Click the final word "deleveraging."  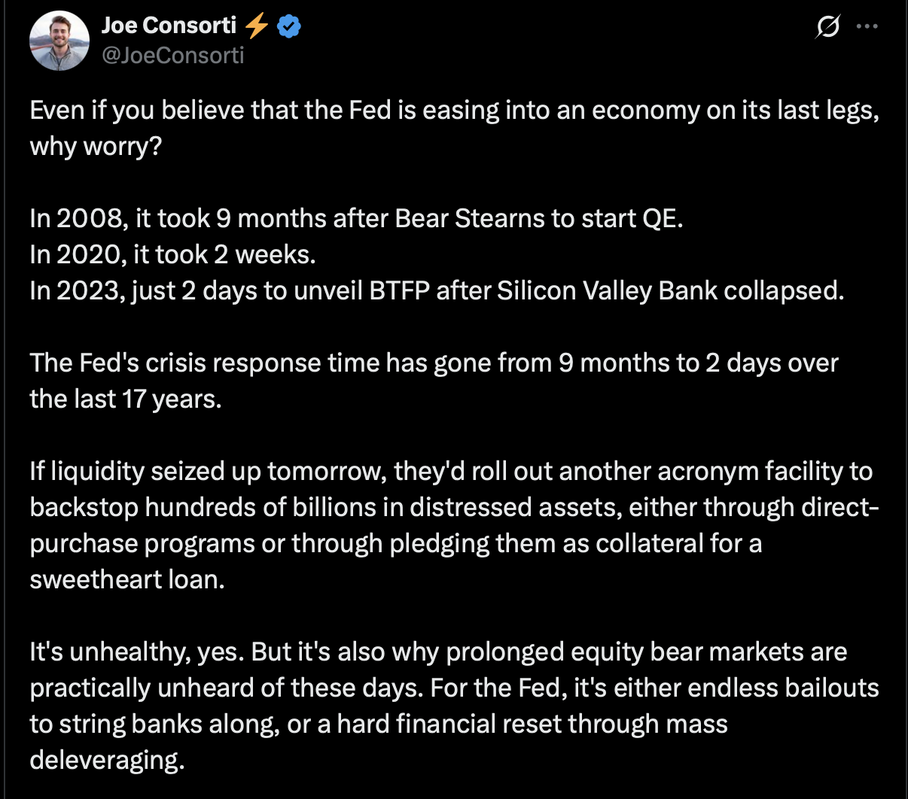tap(107, 760)
